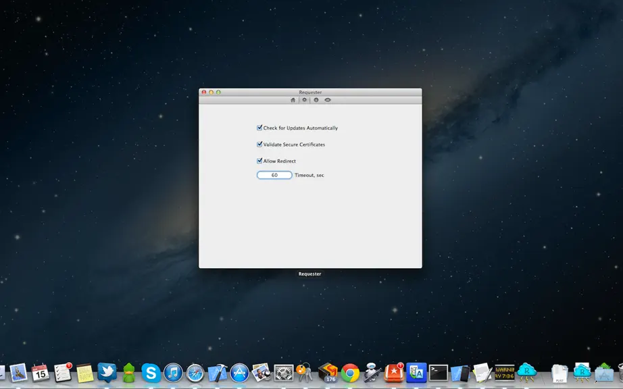Disable the Allow Redirect checkbox

coord(259,161)
